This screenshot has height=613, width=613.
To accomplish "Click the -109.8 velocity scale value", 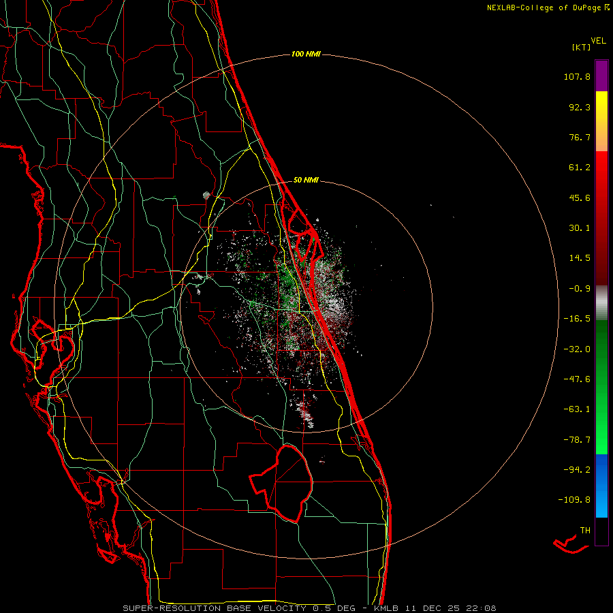I will (x=574, y=500).
